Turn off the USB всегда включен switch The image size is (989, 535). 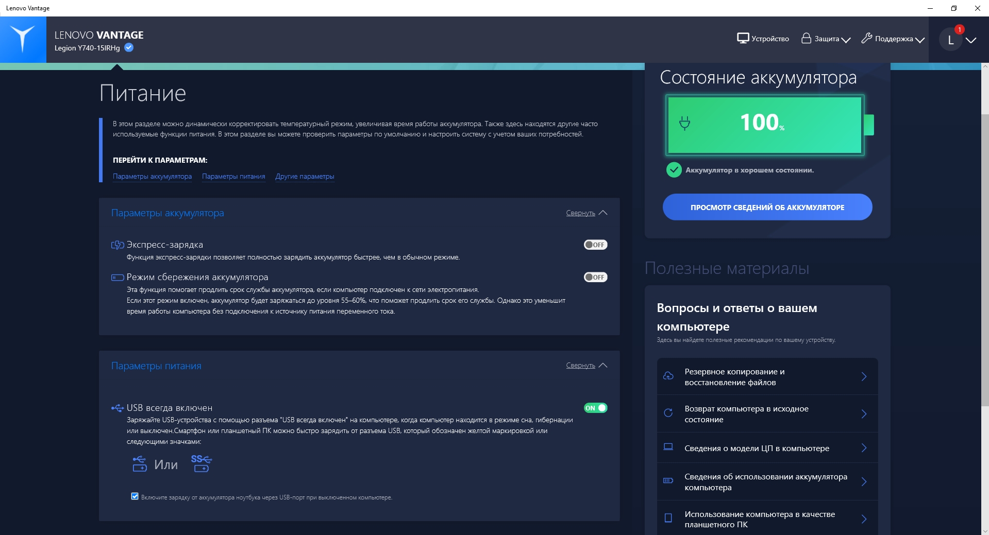tap(595, 408)
